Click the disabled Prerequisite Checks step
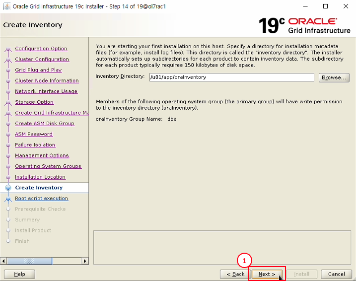Image resolution: width=356 pixels, height=281 pixels. (40, 209)
